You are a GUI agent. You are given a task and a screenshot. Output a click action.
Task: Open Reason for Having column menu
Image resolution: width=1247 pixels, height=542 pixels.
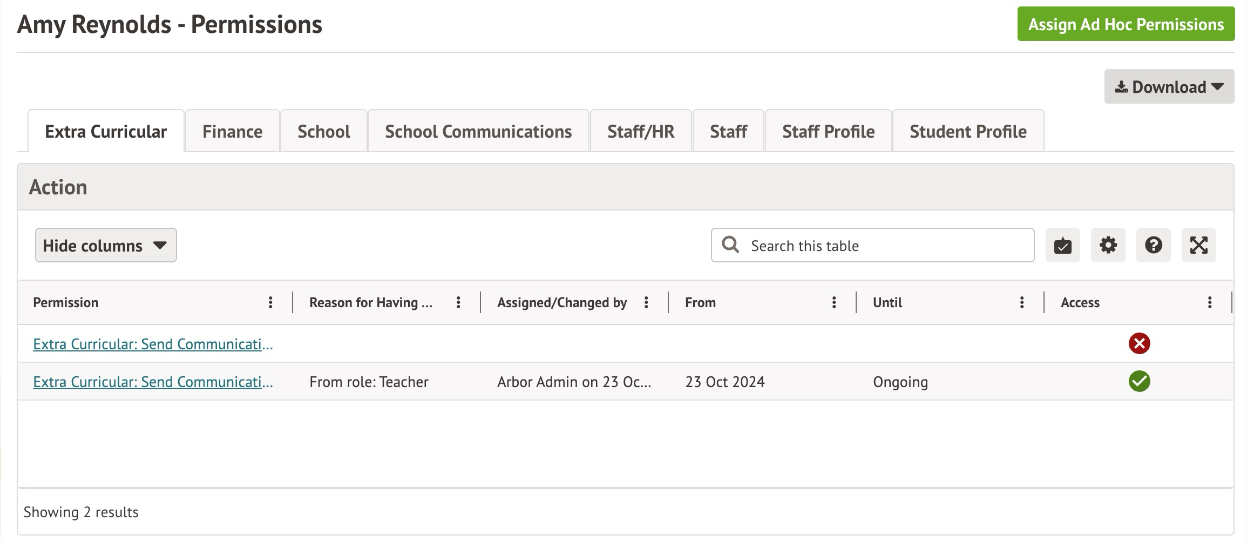[458, 303]
